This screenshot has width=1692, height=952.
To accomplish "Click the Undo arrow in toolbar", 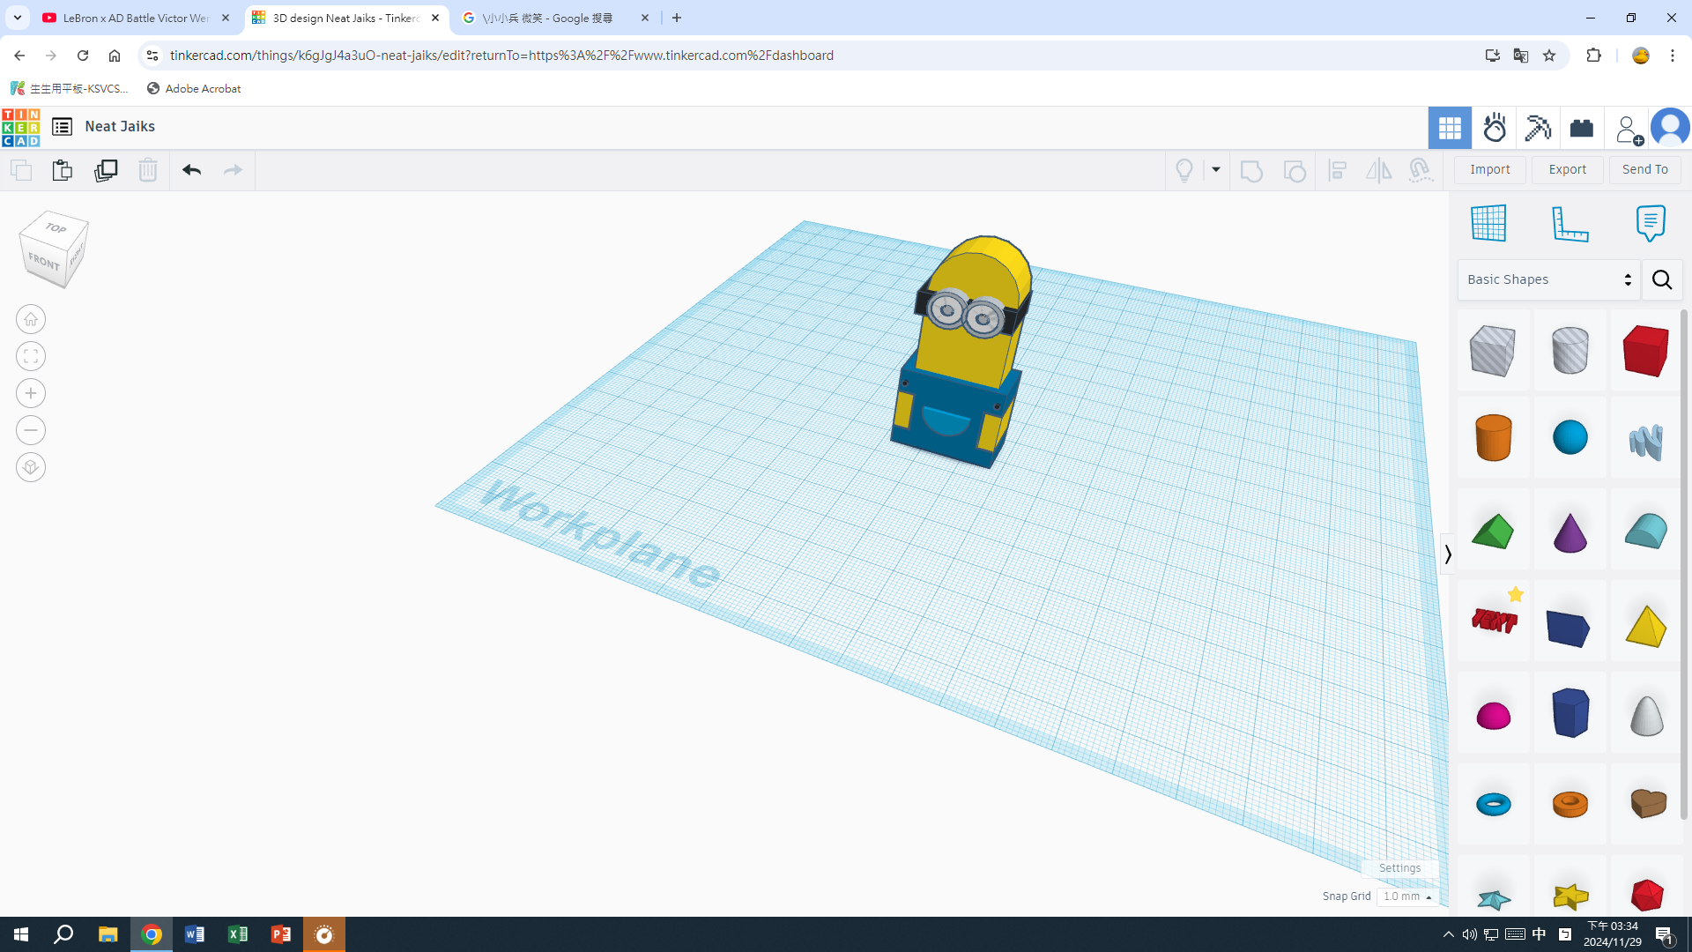I will tap(191, 170).
